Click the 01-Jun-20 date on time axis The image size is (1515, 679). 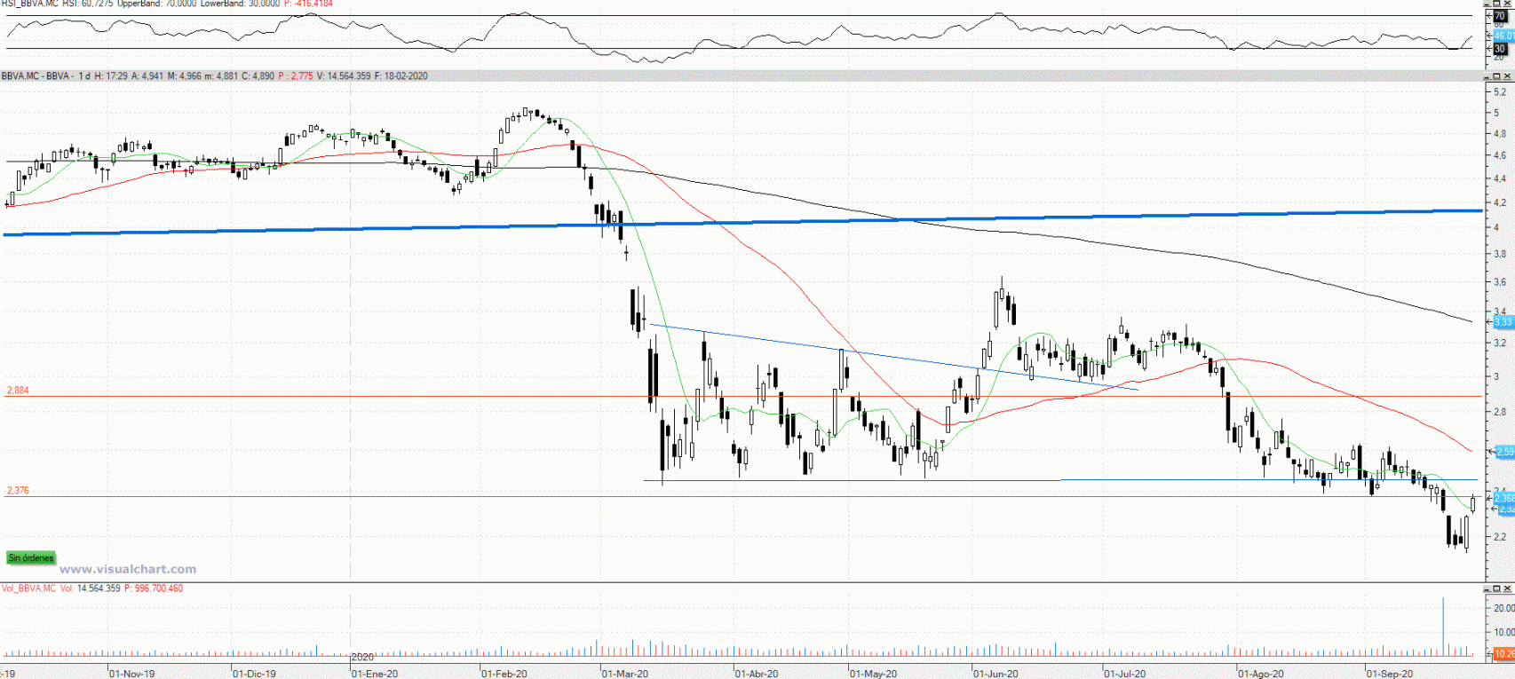click(x=995, y=674)
